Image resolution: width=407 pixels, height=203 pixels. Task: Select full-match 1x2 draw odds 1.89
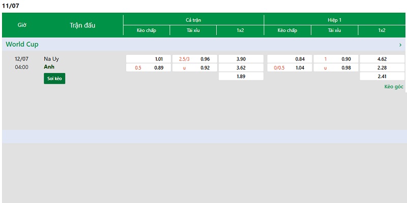pos(241,77)
